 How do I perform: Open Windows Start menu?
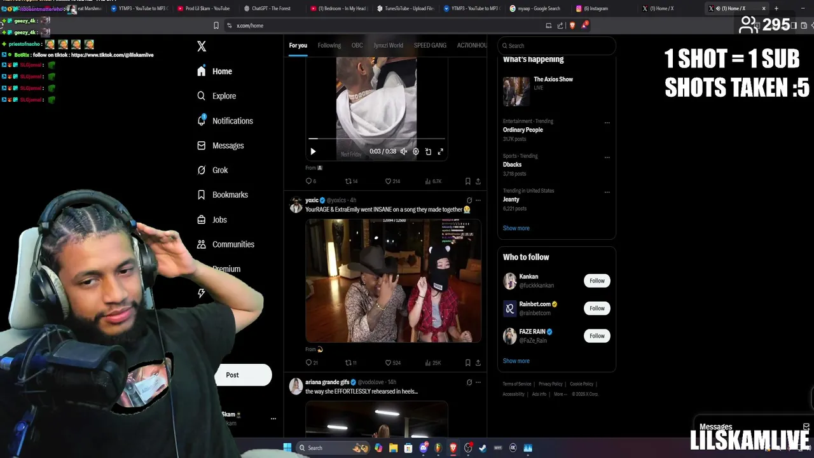pyautogui.click(x=287, y=448)
